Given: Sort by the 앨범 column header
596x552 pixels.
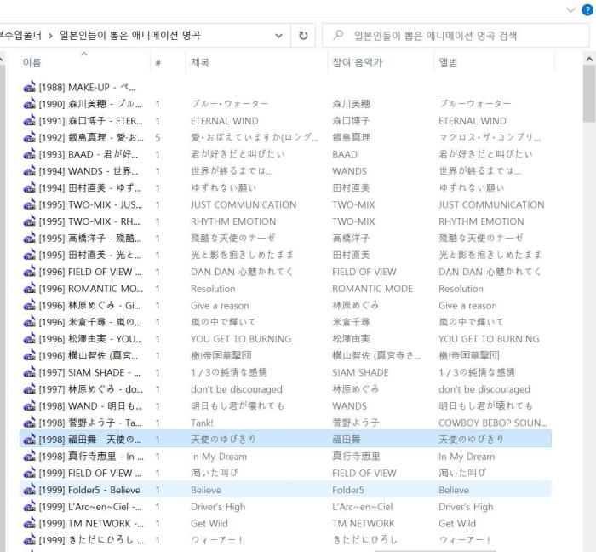Looking at the screenshot, I should tap(448, 62).
